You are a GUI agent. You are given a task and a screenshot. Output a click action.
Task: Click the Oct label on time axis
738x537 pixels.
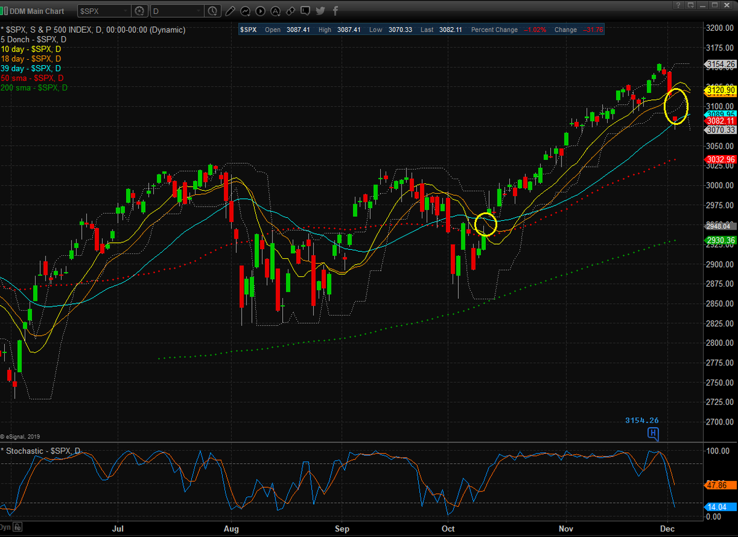[448, 528]
